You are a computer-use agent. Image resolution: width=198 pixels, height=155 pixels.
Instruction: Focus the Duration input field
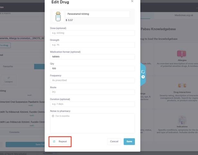tap(92, 104)
